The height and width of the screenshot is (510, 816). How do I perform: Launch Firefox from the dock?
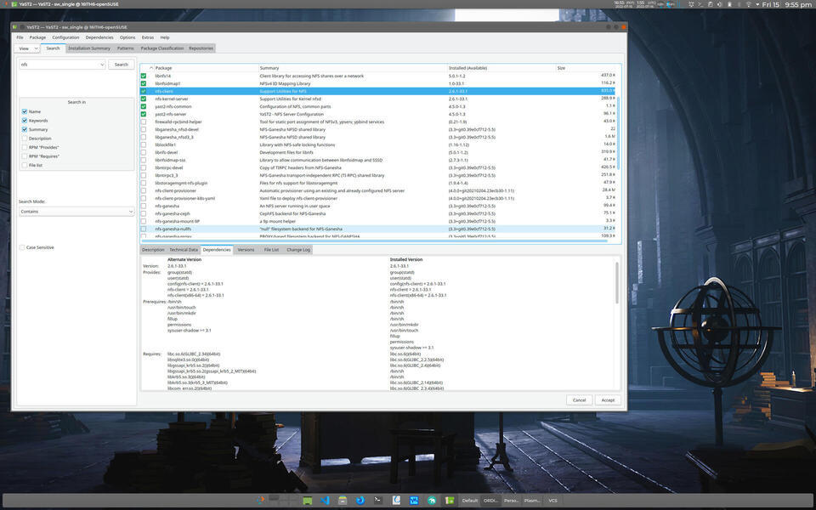coord(360,501)
